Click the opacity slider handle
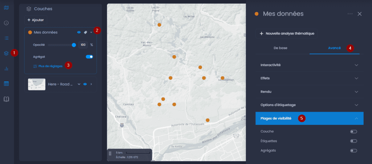The height and width of the screenshot is (164, 372). click(x=74, y=45)
